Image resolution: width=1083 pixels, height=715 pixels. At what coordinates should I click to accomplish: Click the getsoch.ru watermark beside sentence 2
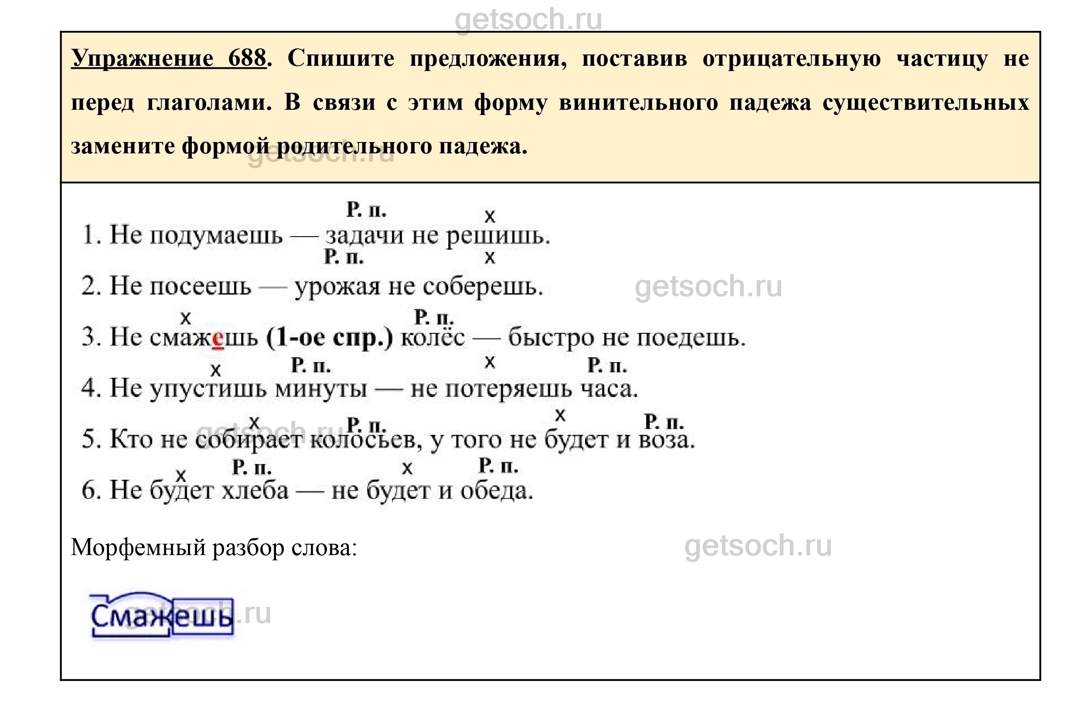[708, 286]
